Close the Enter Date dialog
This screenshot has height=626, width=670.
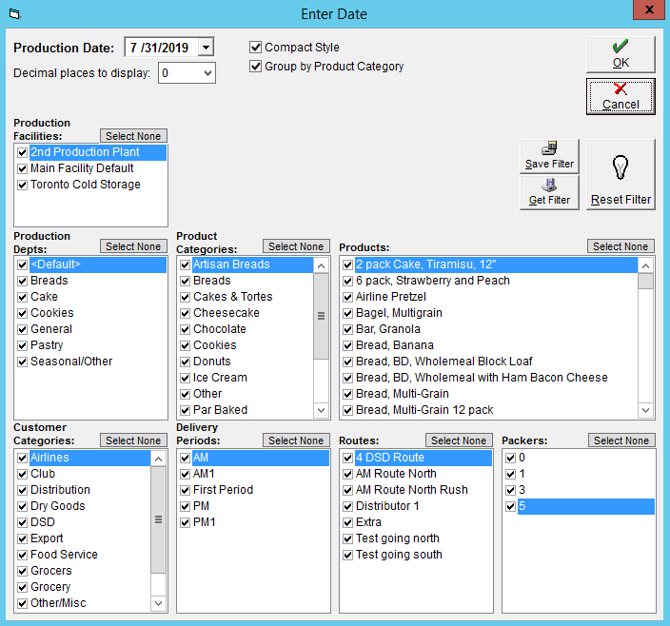click(x=648, y=10)
